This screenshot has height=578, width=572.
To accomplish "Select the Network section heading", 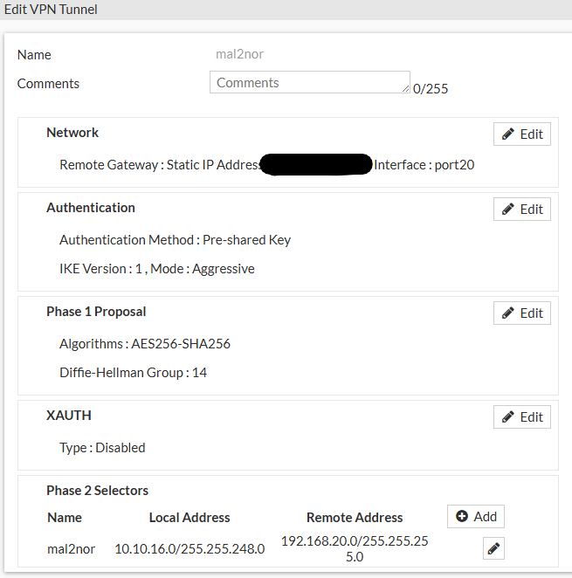I will 72,133.
